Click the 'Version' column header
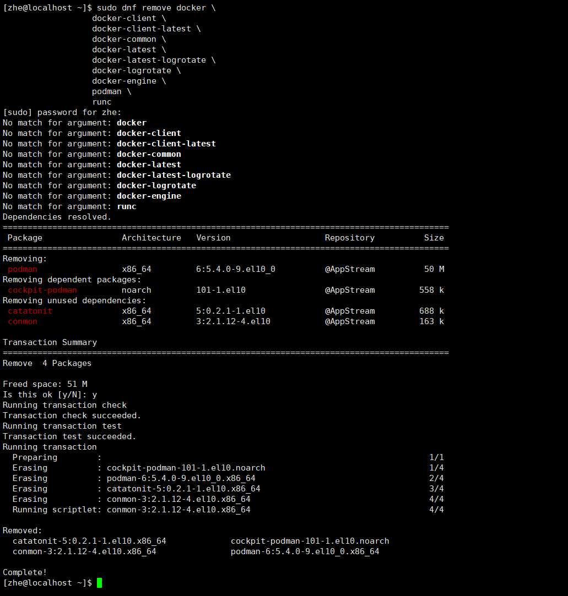The width and height of the screenshot is (568, 596). [213, 238]
